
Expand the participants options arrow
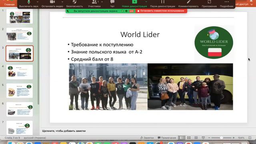coord(102,2)
